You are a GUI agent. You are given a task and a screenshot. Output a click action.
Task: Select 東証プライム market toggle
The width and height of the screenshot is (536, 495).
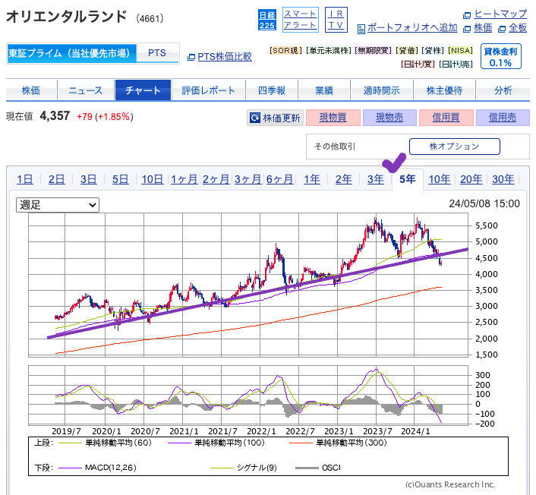[x=71, y=53]
